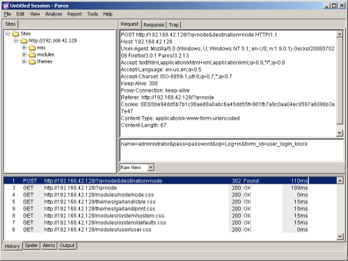Click the request header scrollbar thumb
The width and height of the screenshot is (348, 261).
[x=340, y=81]
